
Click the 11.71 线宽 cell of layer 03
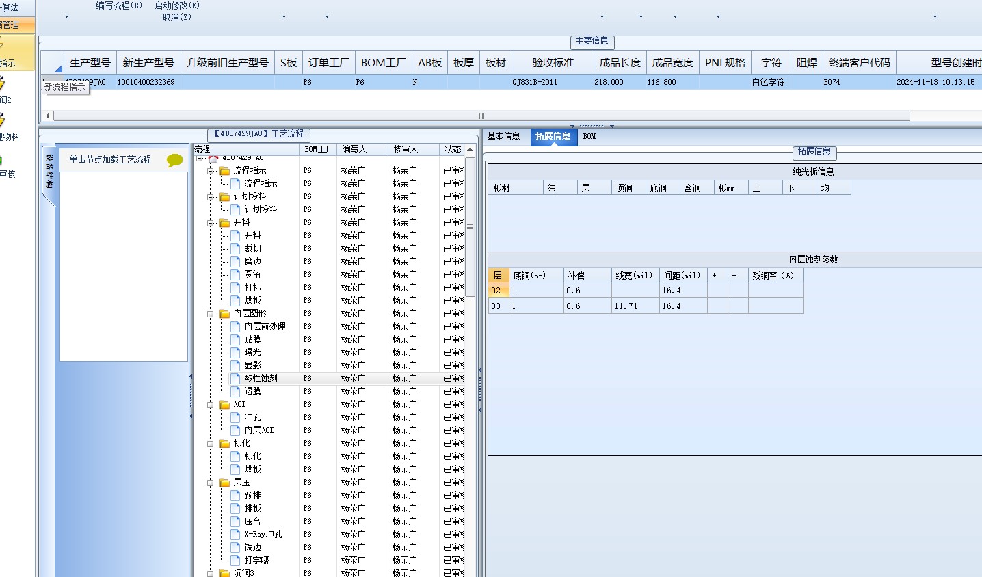[635, 306]
